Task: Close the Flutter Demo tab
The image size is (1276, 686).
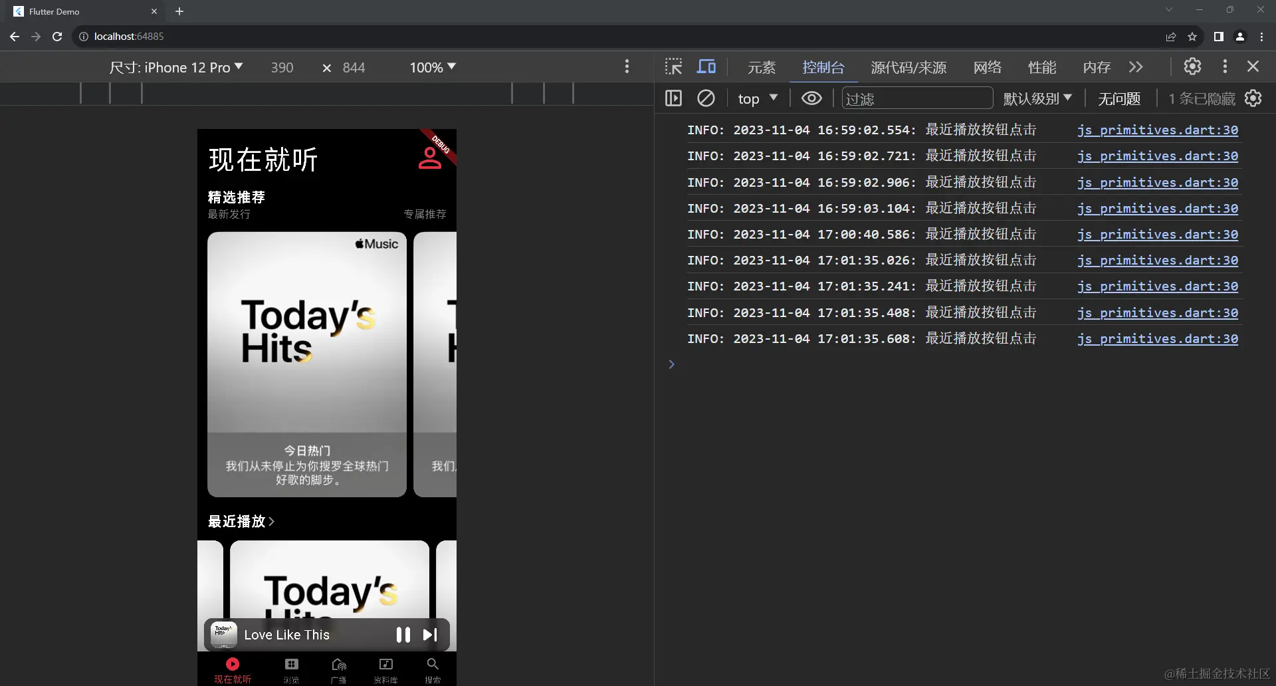Action: point(154,11)
